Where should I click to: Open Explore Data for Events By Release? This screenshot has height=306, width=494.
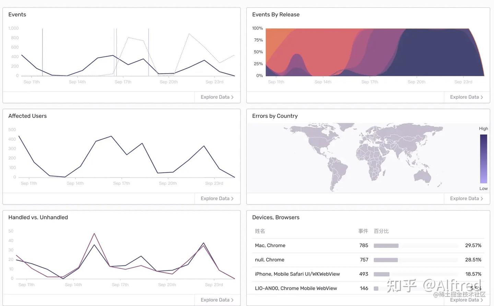pos(464,97)
